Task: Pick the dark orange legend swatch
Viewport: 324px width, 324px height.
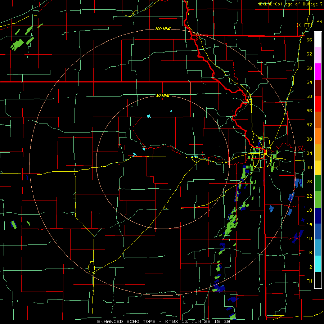Action: (318, 120)
